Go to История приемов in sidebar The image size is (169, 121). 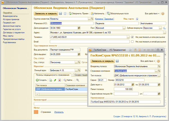point(11,19)
